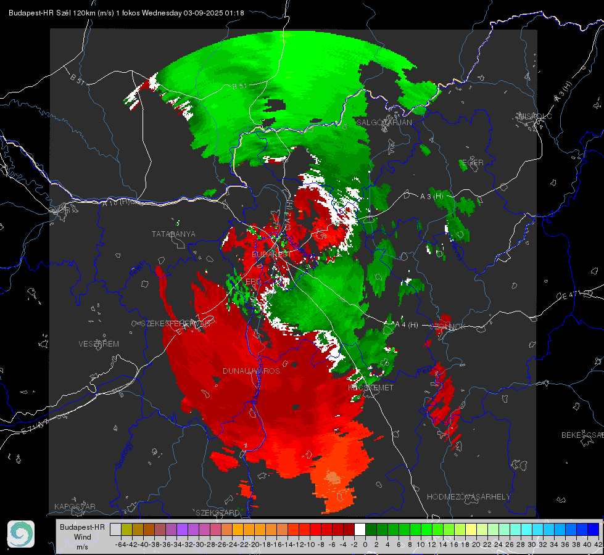Click the SZÉKESFEHÉRVÁR city label
This screenshot has height=555, width=604.
point(176,324)
